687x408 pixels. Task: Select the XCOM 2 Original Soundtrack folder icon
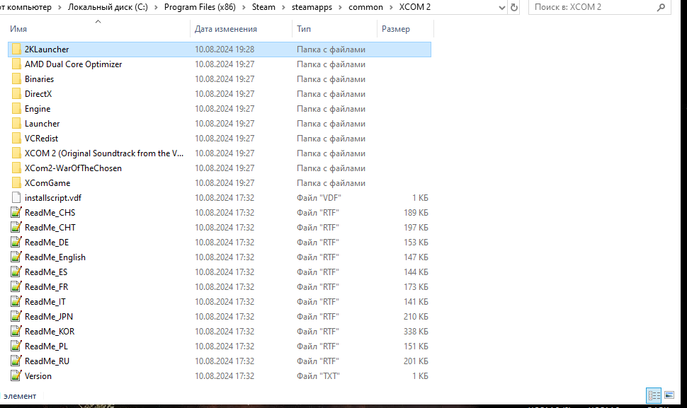pos(16,153)
